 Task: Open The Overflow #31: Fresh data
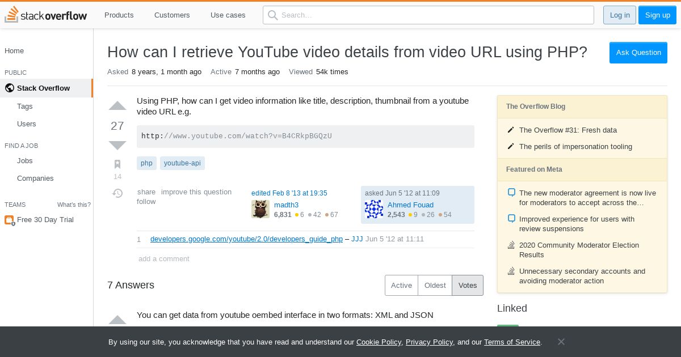(x=568, y=130)
